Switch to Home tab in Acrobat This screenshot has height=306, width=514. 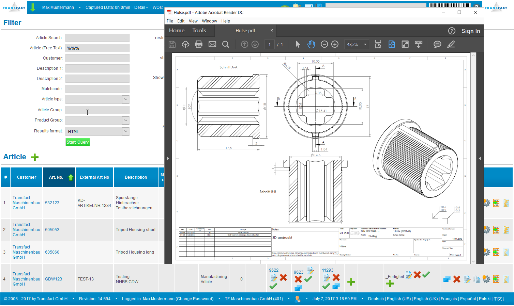(x=177, y=31)
